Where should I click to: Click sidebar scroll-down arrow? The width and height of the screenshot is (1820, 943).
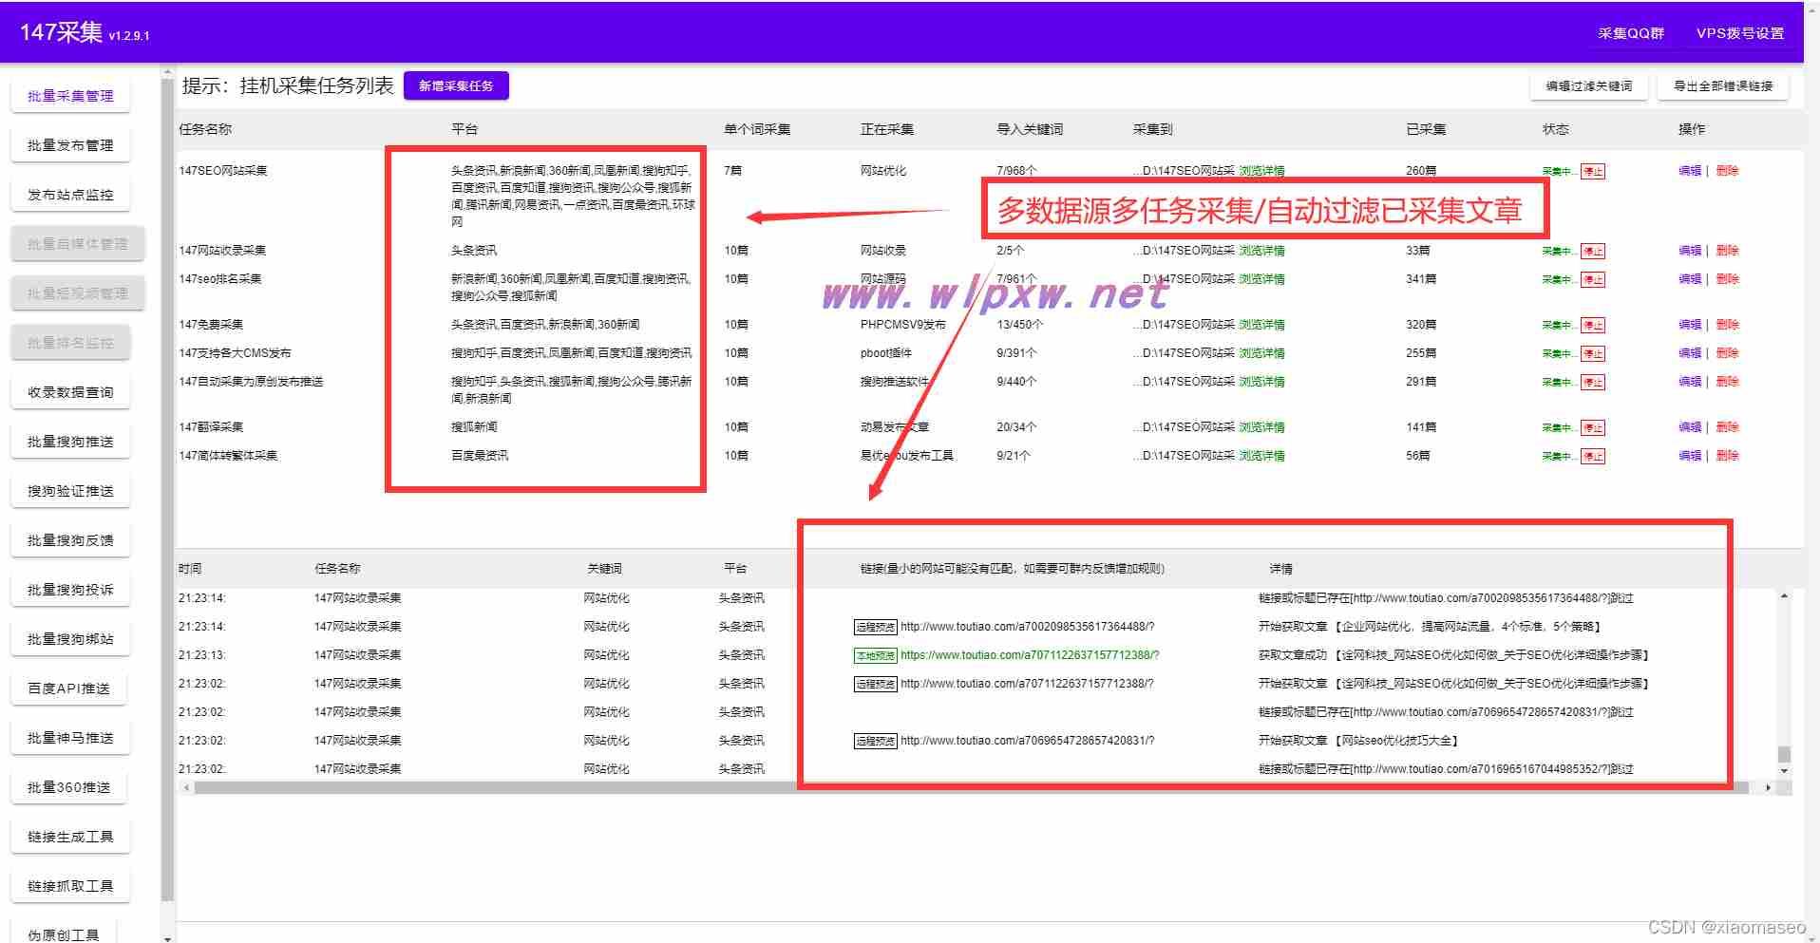(x=168, y=938)
